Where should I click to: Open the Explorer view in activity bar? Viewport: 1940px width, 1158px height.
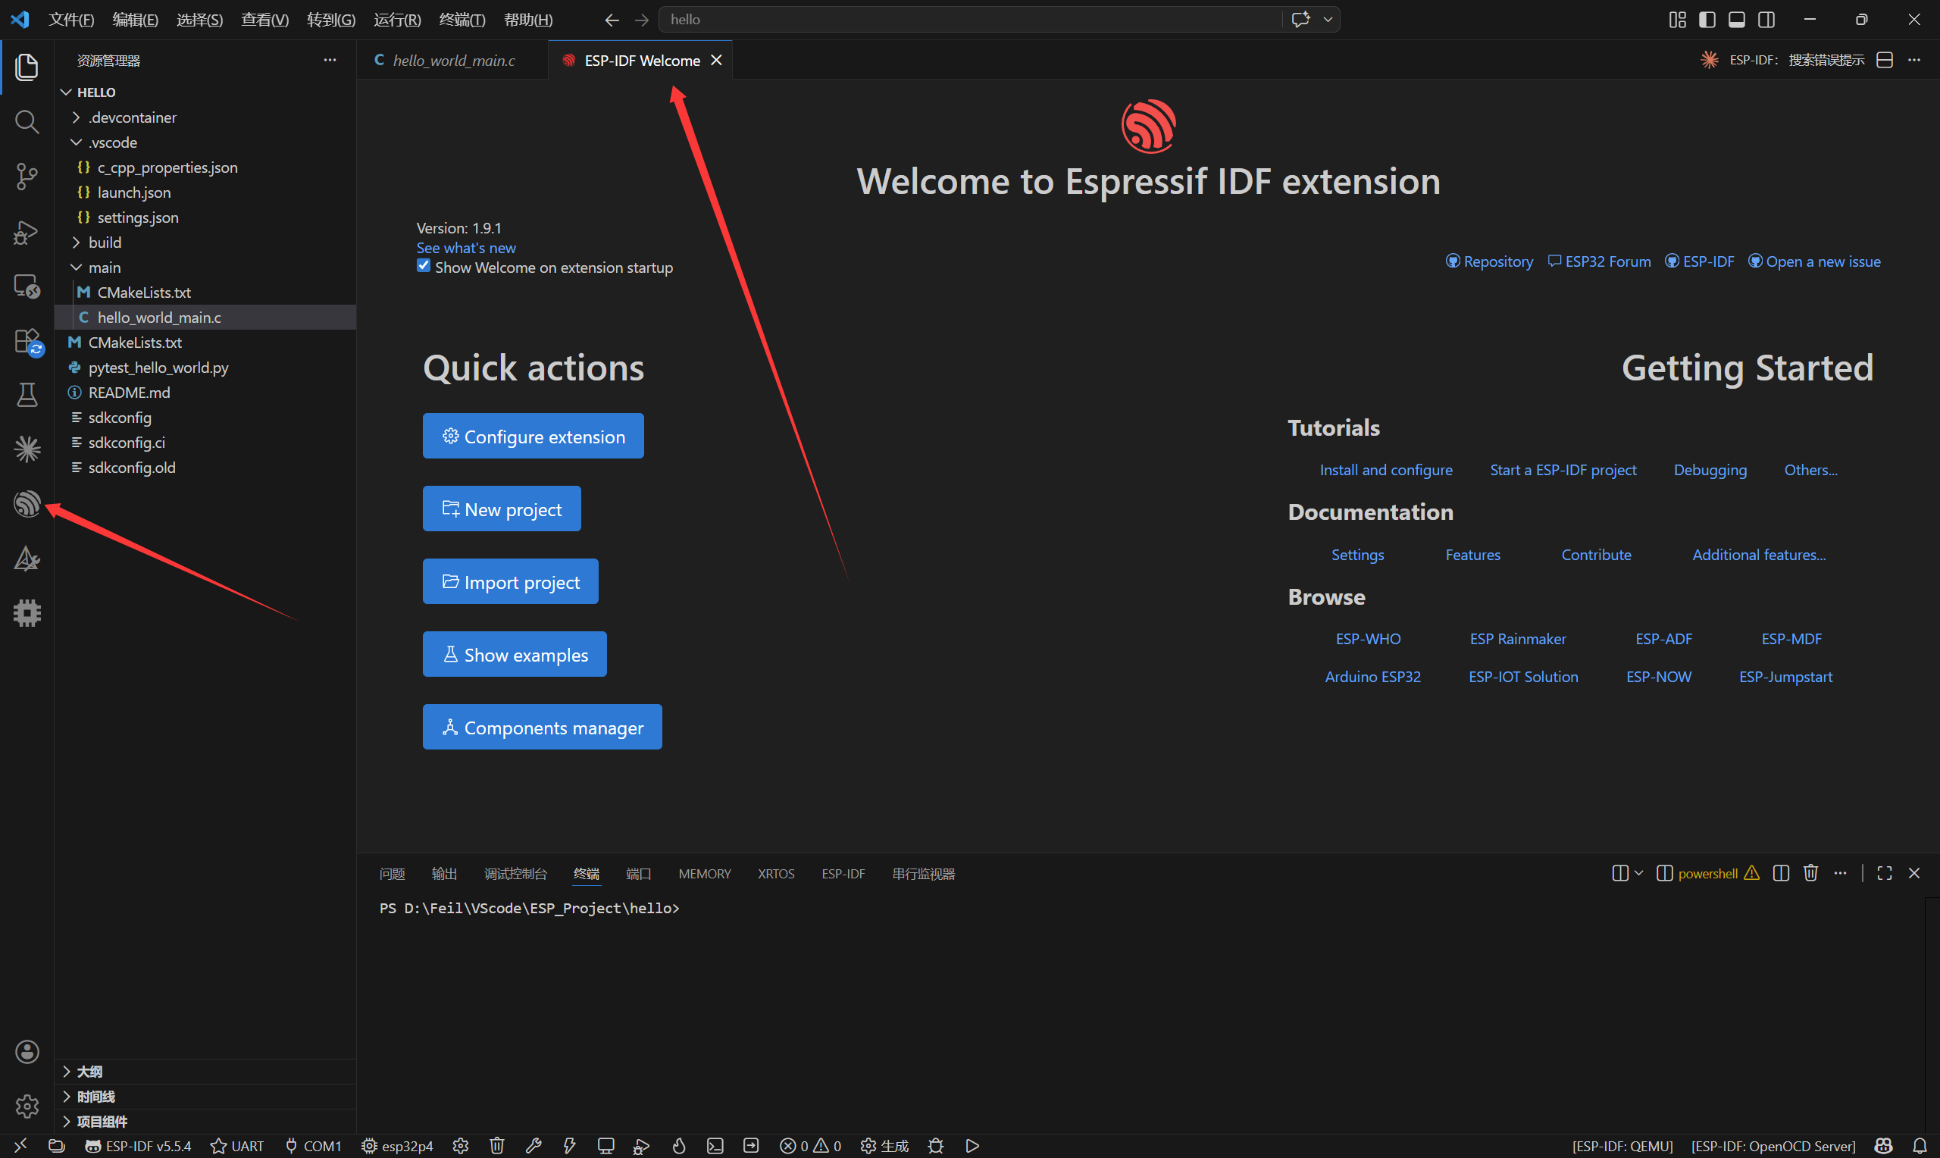click(27, 67)
